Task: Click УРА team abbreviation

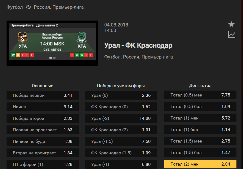Action: point(23,46)
